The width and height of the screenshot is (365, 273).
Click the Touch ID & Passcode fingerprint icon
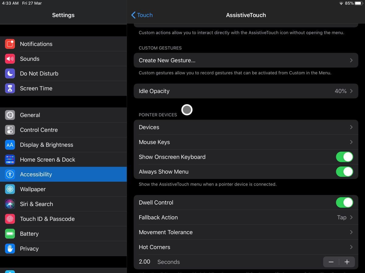point(9,219)
